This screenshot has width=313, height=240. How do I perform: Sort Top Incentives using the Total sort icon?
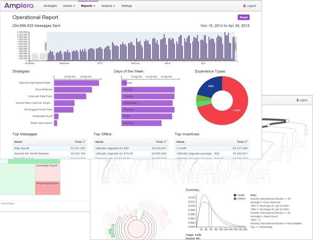point(246,142)
